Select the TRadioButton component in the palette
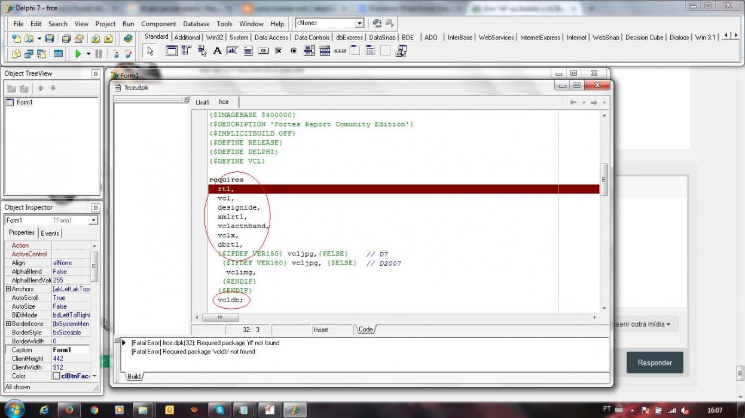745x418 pixels. [294, 51]
